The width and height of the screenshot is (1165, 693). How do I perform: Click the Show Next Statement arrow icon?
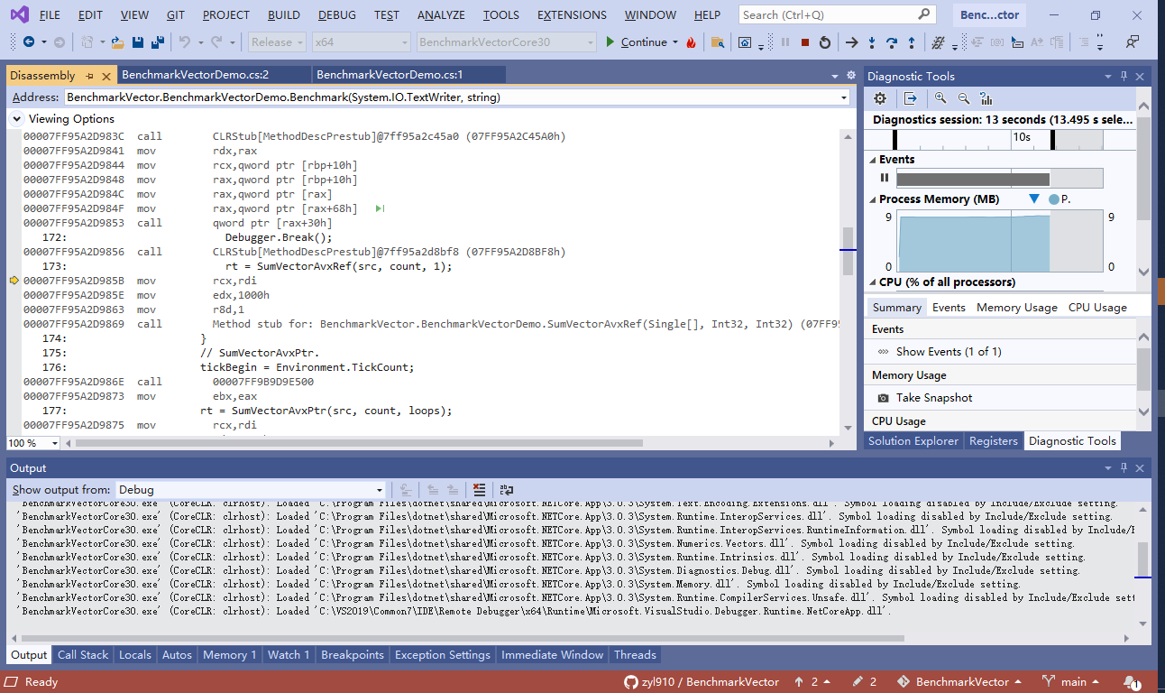851,42
